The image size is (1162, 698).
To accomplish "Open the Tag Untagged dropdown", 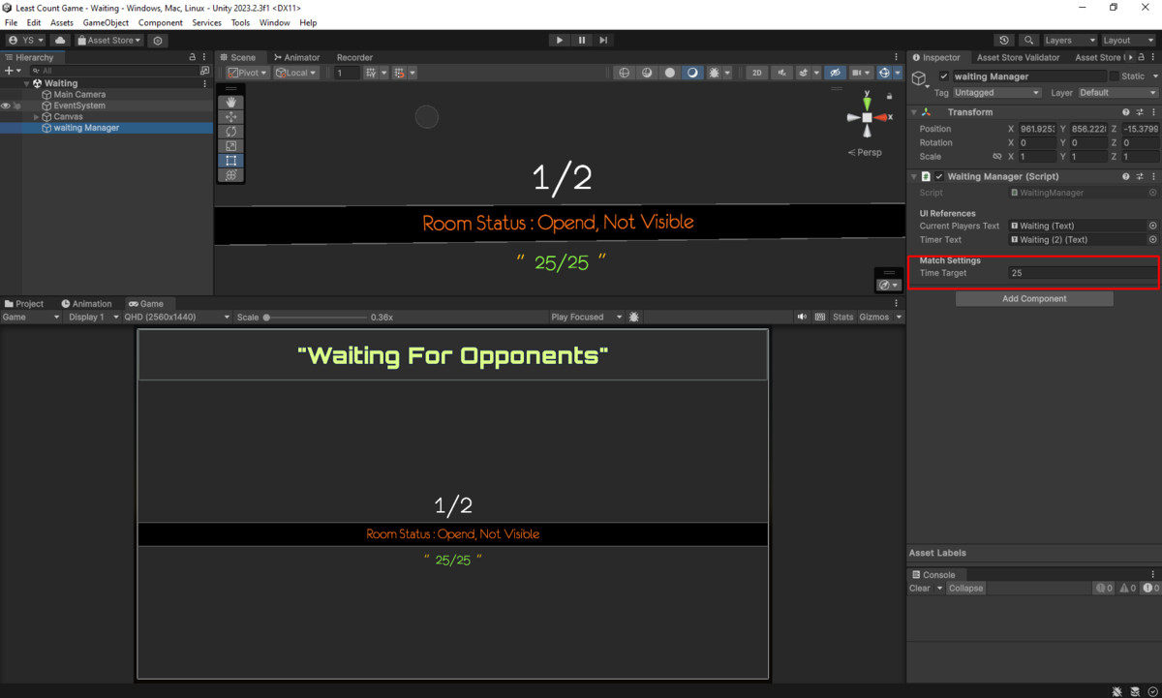I will pyautogui.click(x=996, y=92).
